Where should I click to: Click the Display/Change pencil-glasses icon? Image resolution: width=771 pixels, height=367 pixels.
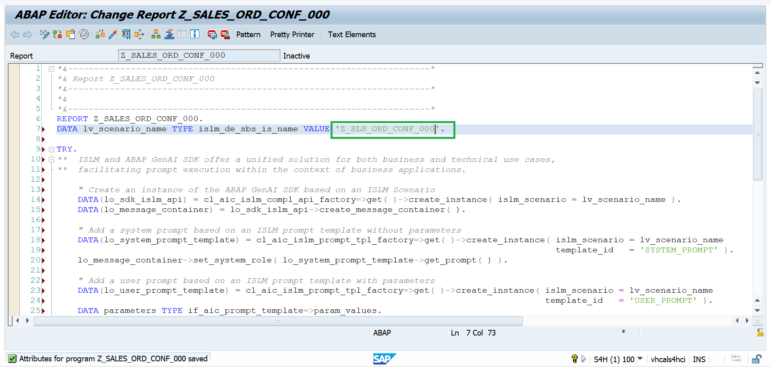point(44,34)
